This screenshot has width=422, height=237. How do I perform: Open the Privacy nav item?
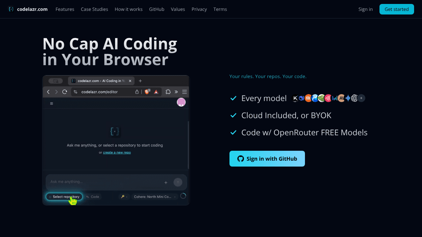[199, 9]
